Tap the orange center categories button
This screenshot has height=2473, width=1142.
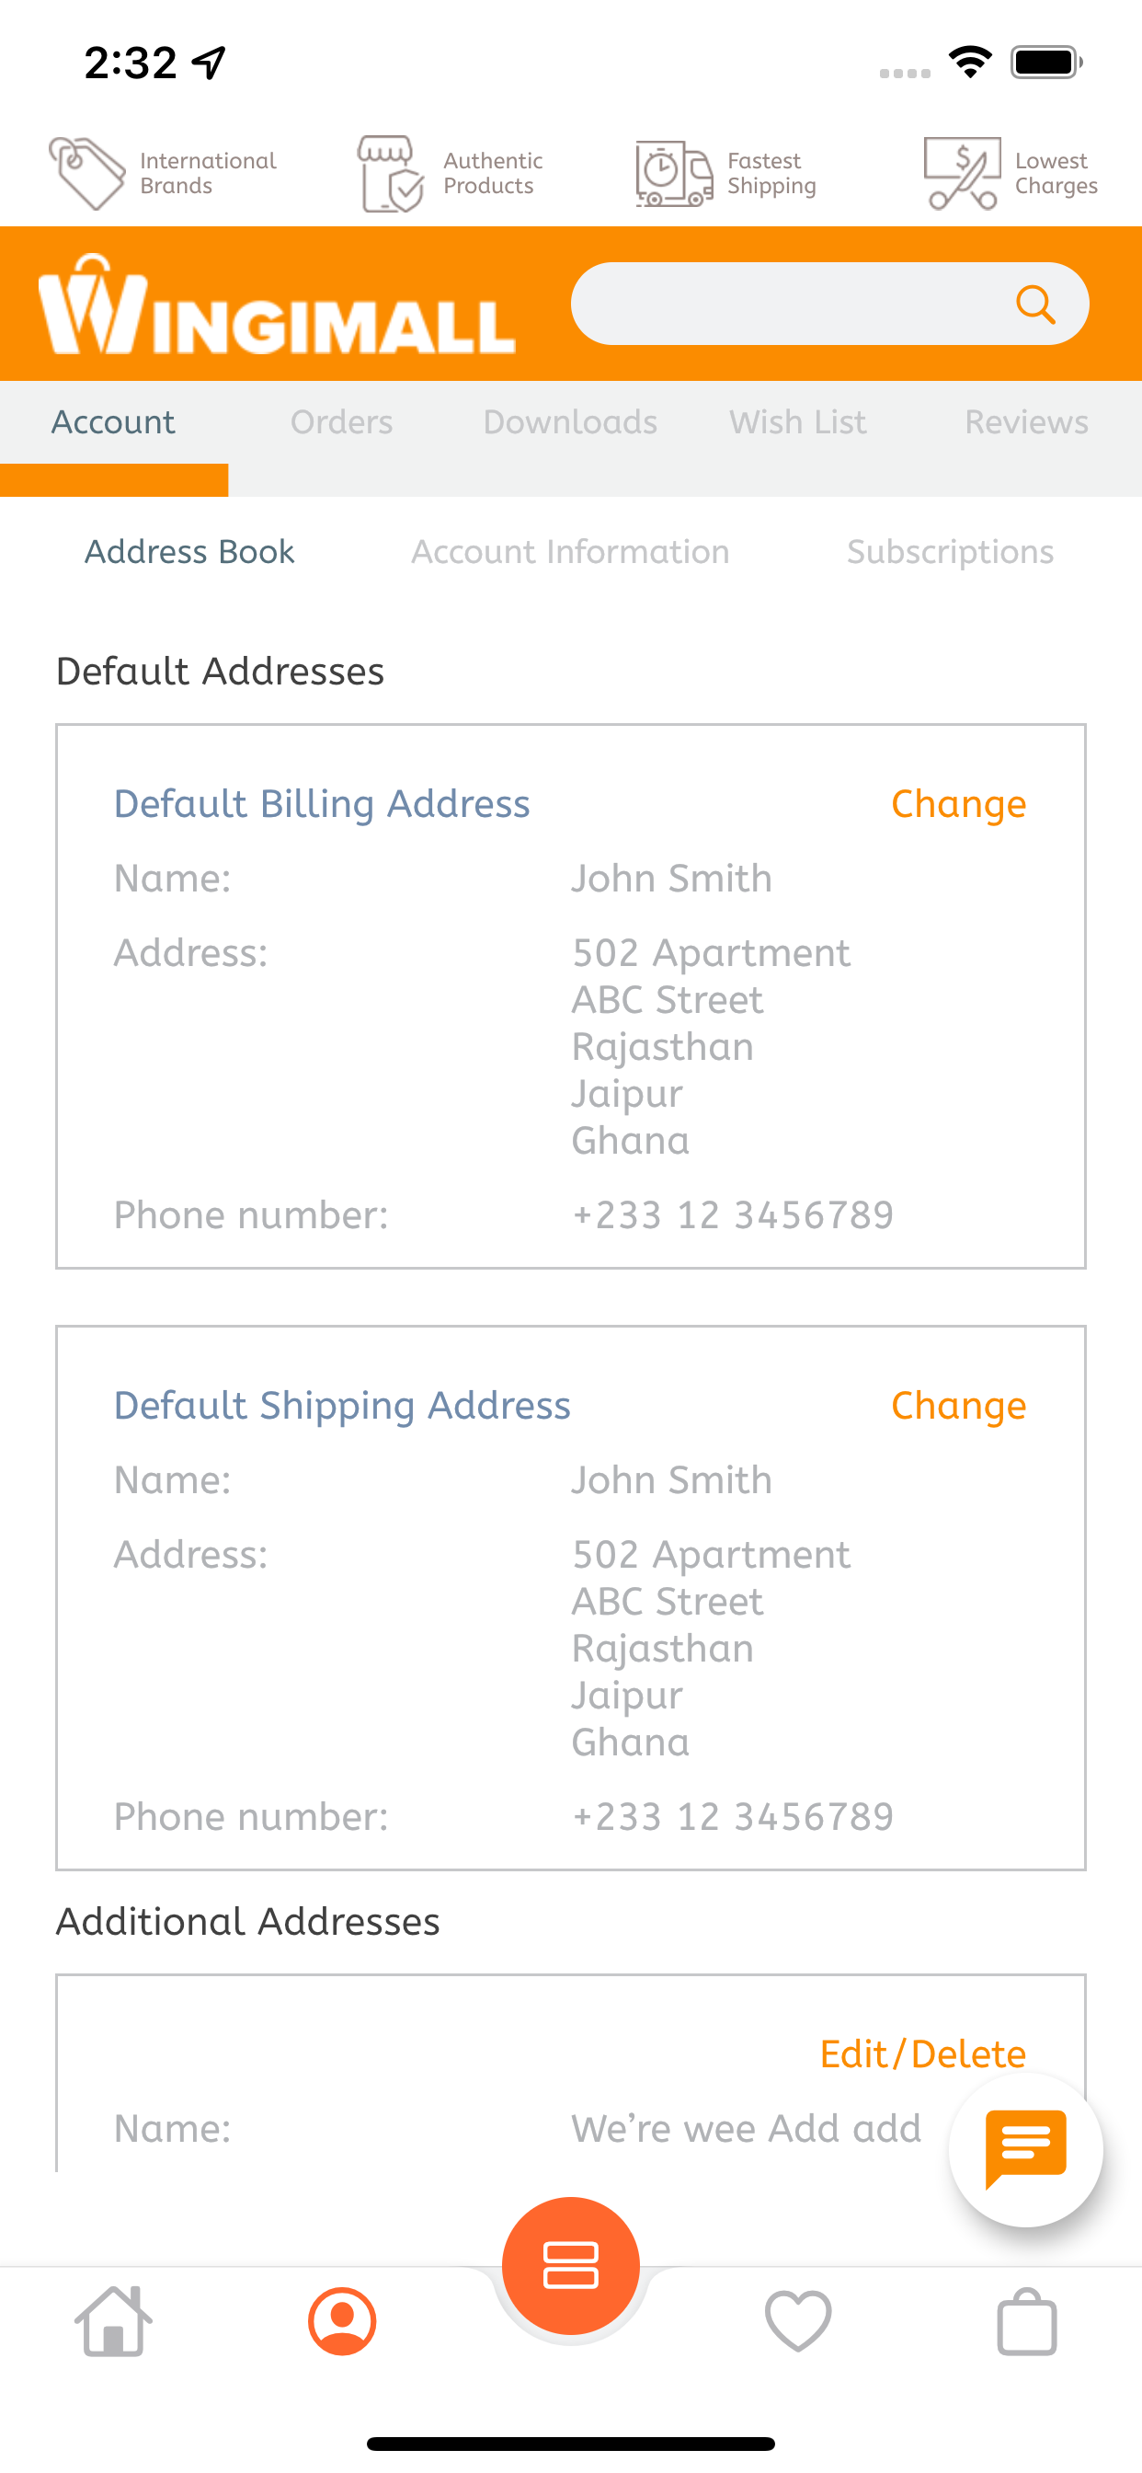571,2266
